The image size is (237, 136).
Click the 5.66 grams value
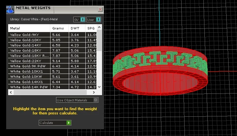point(56,35)
